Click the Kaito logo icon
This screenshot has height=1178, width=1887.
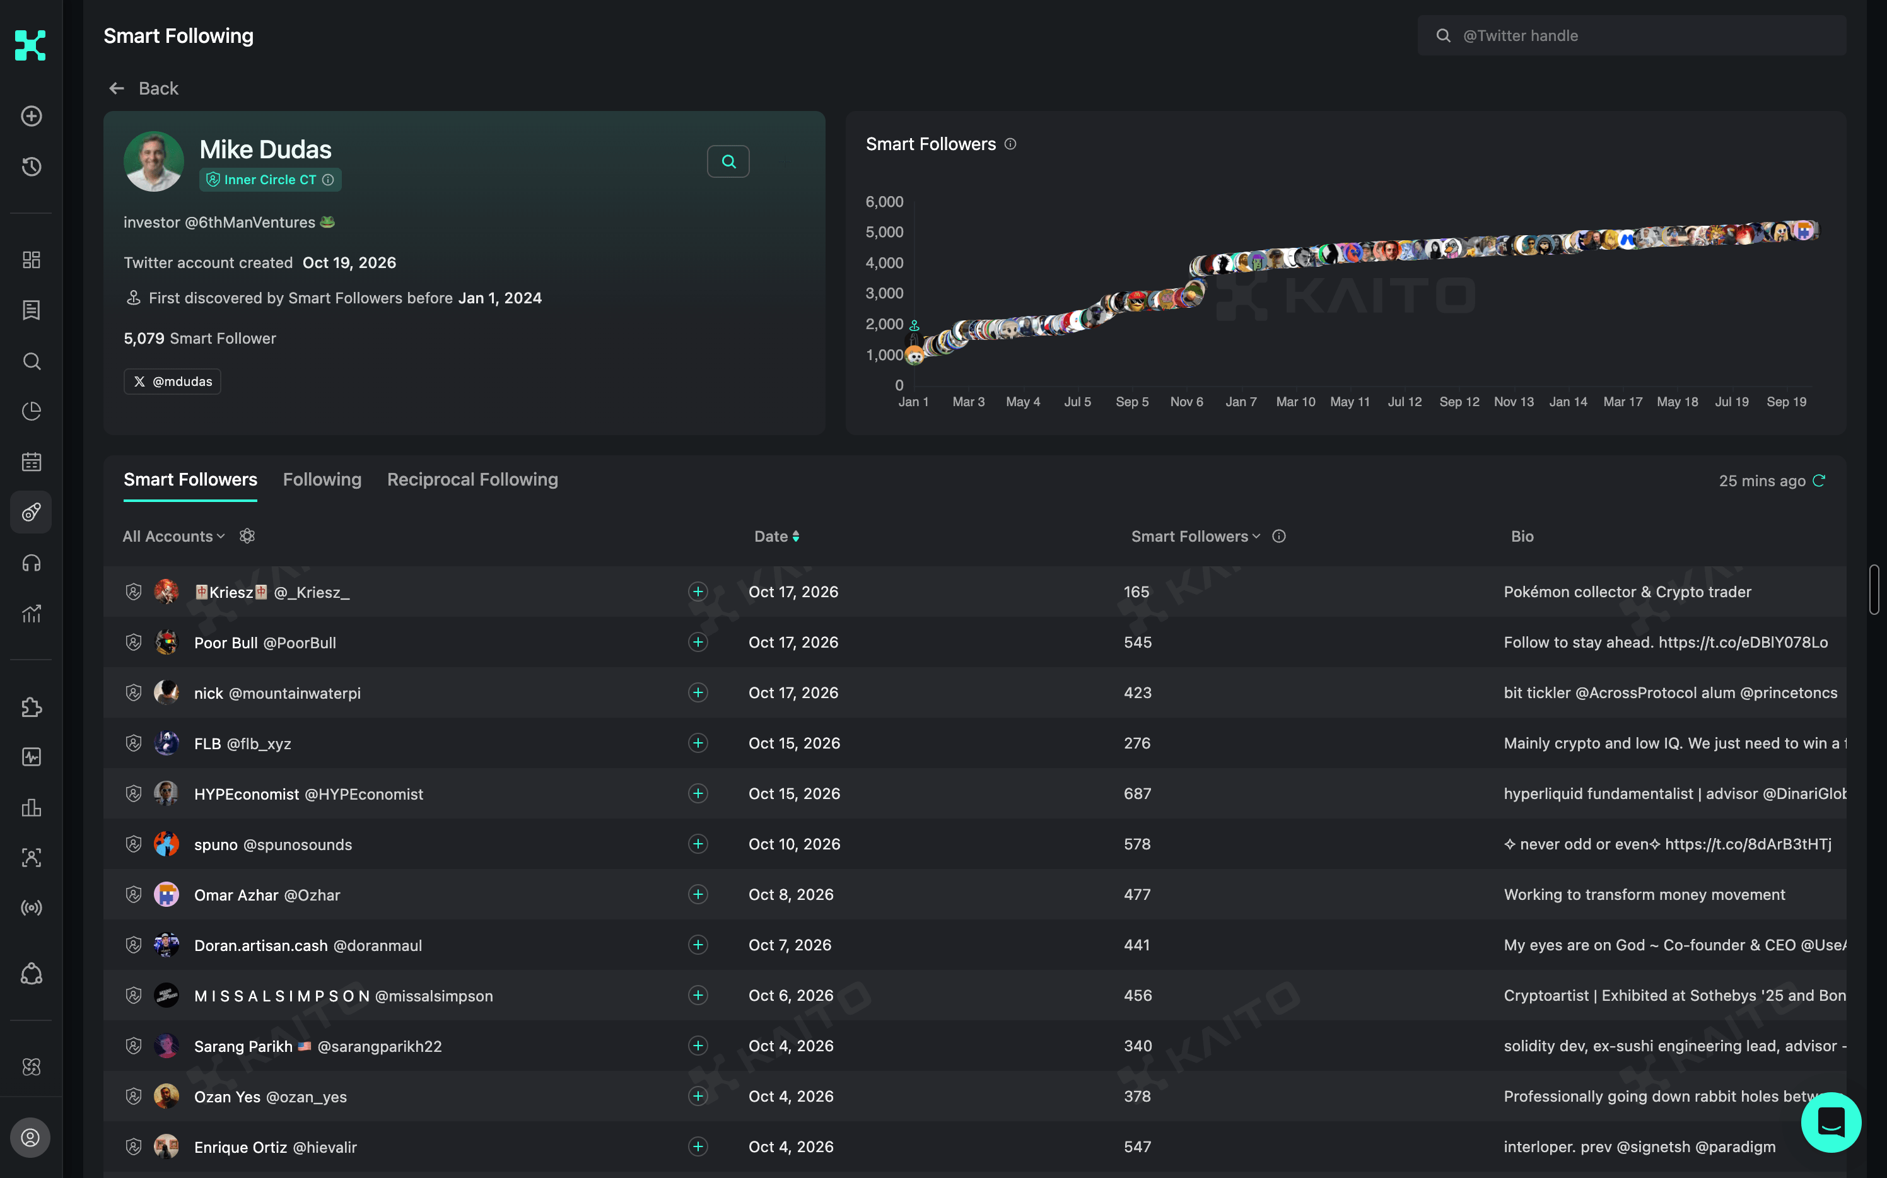30,45
